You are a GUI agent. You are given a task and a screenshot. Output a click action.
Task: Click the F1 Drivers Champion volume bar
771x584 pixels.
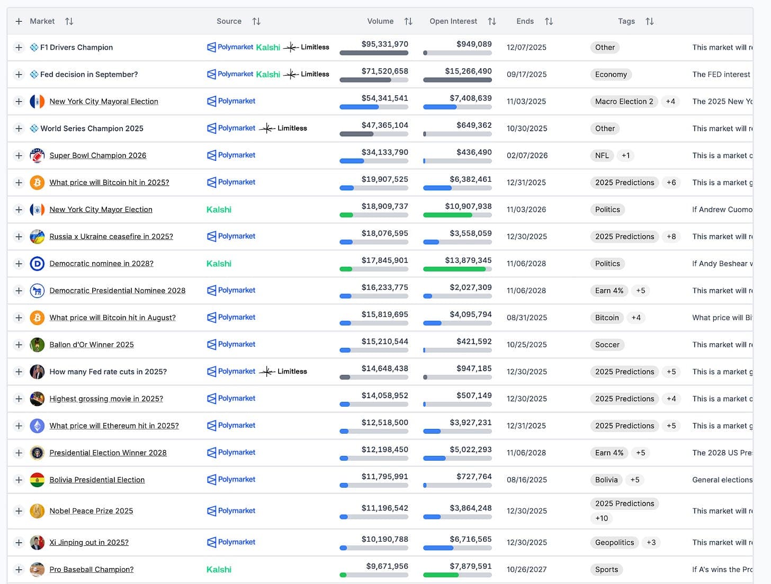(x=374, y=53)
